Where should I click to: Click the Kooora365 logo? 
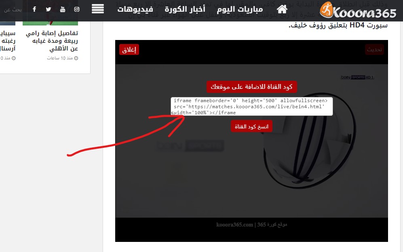tap(358, 10)
